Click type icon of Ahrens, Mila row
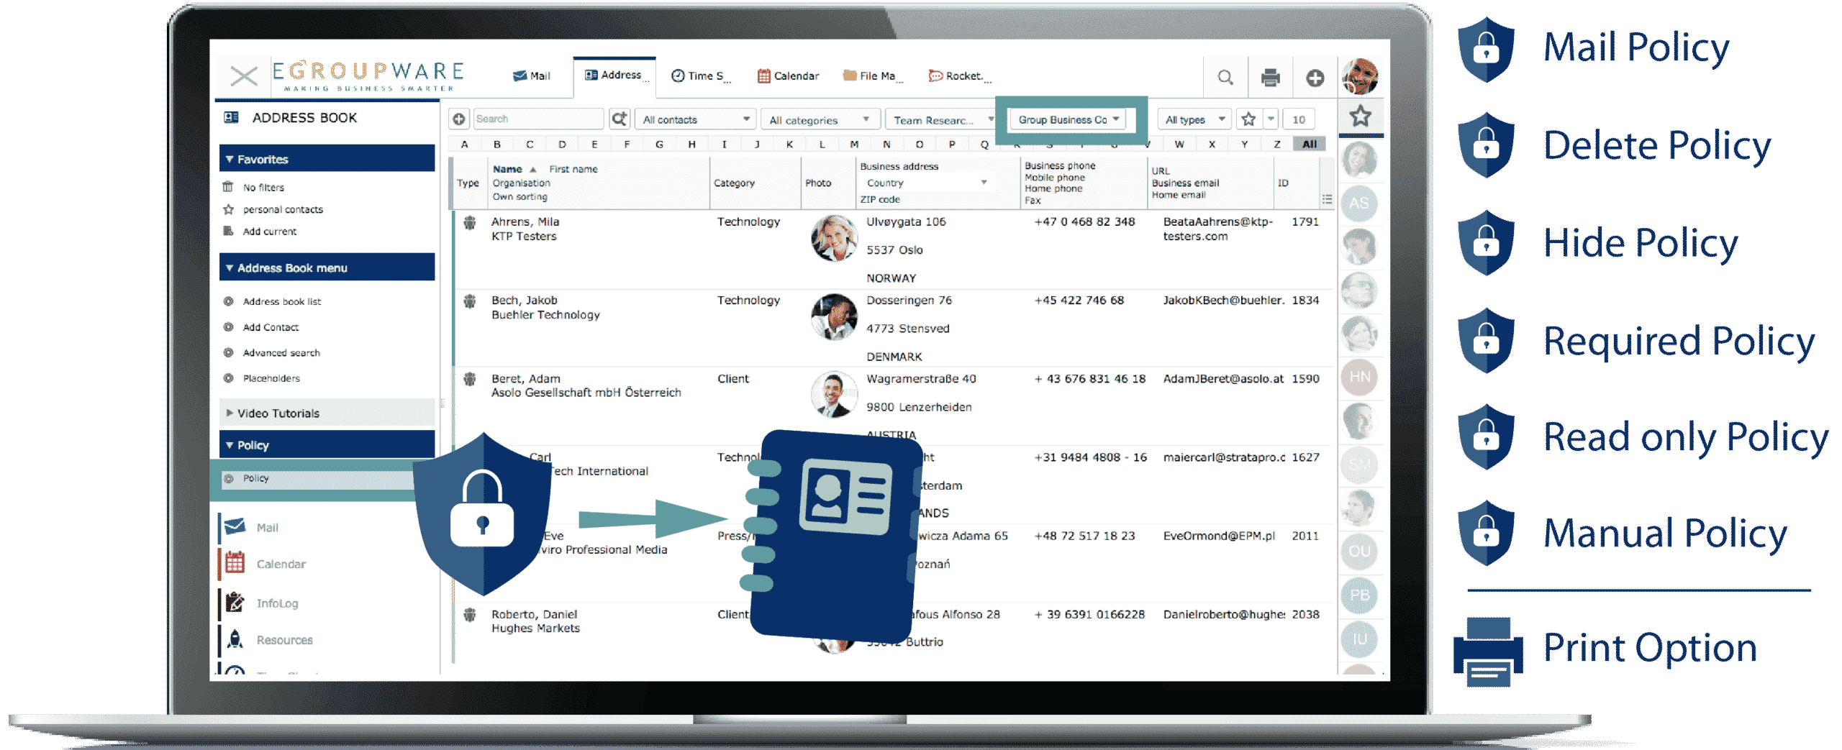Image resolution: width=1842 pixels, height=750 pixels. point(469,223)
